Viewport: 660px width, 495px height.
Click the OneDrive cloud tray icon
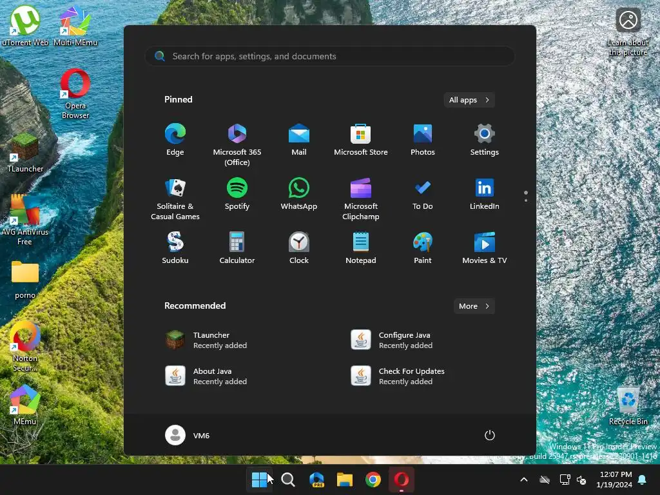pyautogui.click(x=545, y=480)
